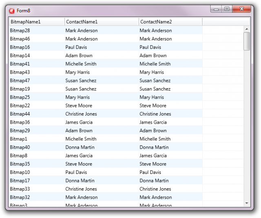Sort by the ContactName1 column header
The width and height of the screenshot is (261, 218).
tap(102, 22)
